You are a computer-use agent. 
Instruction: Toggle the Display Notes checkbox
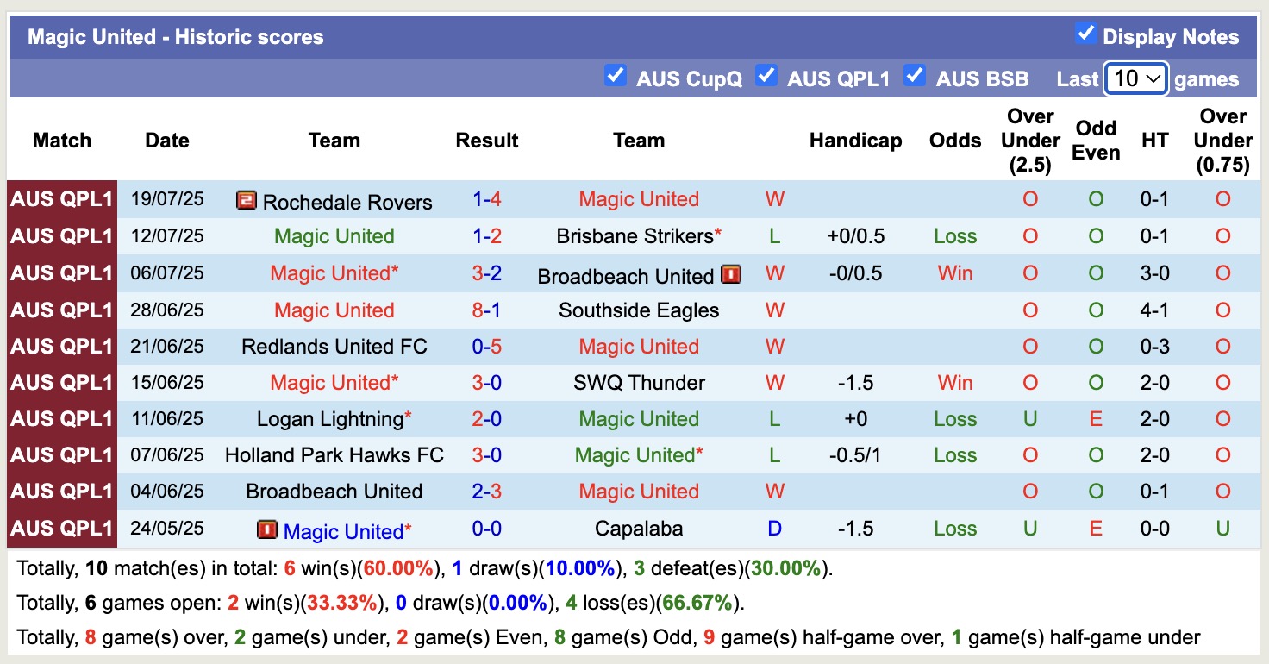pyautogui.click(x=1085, y=34)
